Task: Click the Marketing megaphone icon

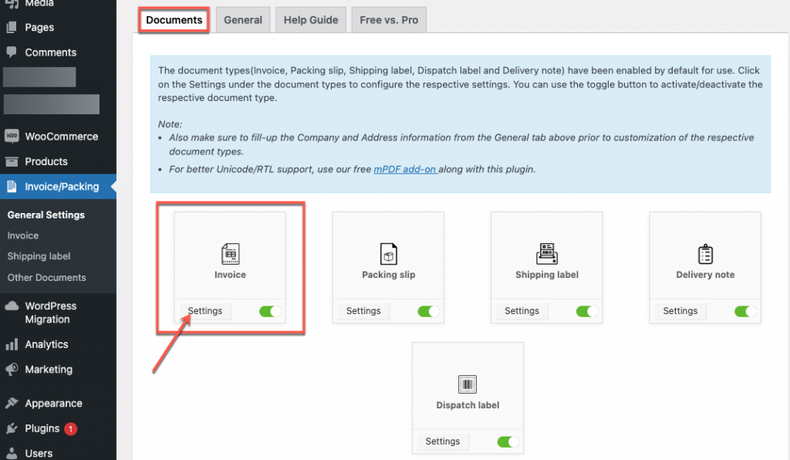Action: click(12, 369)
